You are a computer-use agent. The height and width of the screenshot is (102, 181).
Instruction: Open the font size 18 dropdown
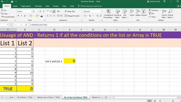(38, 11)
